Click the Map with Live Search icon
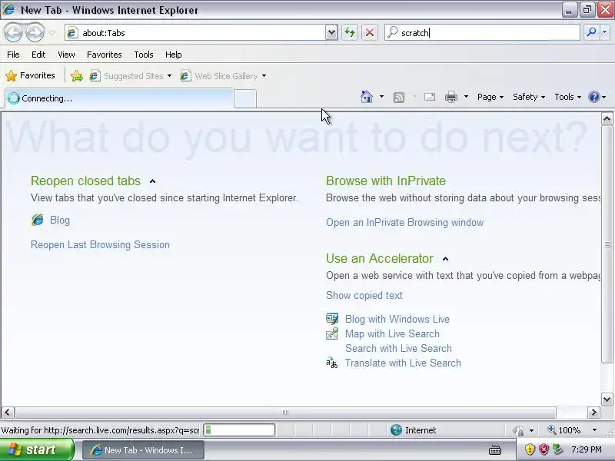 pos(332,333)
